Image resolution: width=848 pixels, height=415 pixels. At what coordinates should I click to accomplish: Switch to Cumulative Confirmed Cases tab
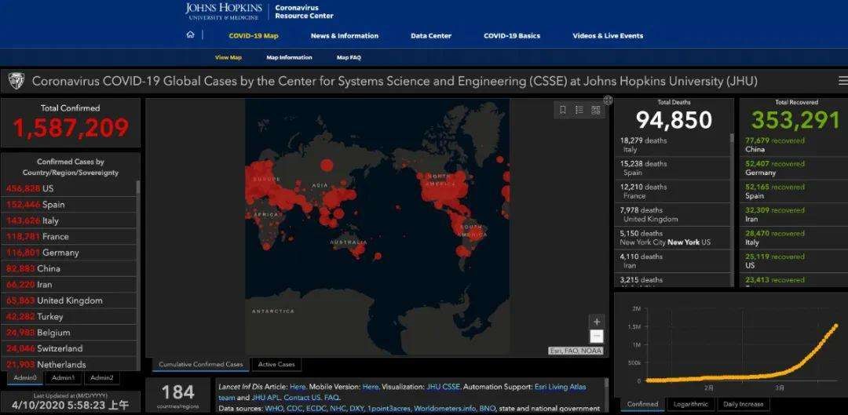201,364
